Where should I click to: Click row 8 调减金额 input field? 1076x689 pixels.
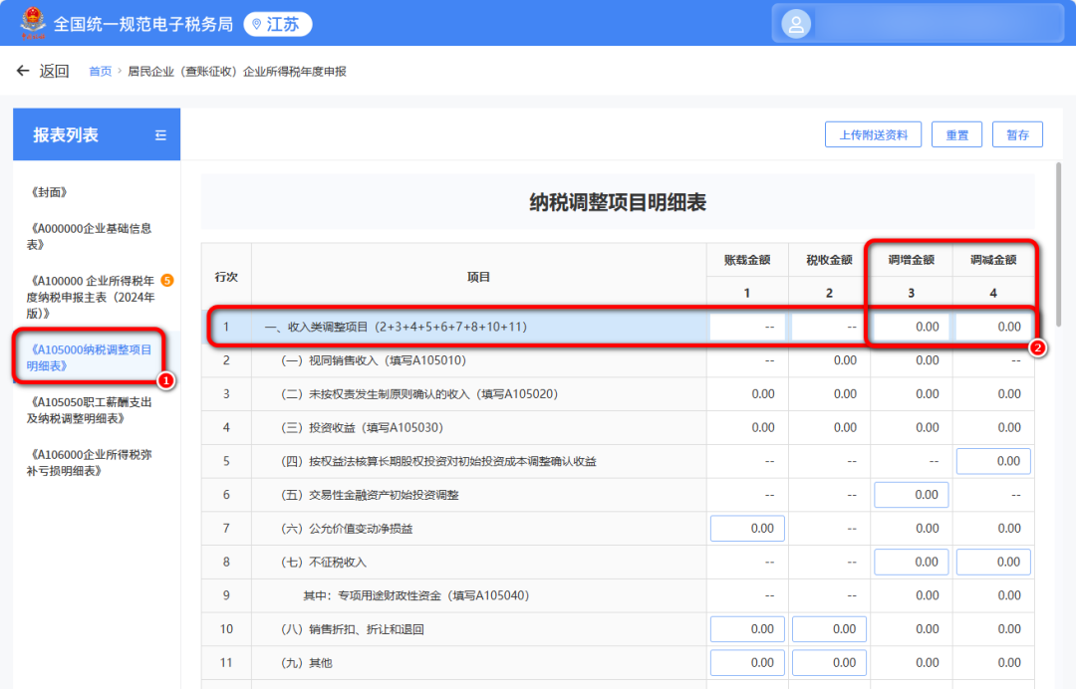[993, 563]
